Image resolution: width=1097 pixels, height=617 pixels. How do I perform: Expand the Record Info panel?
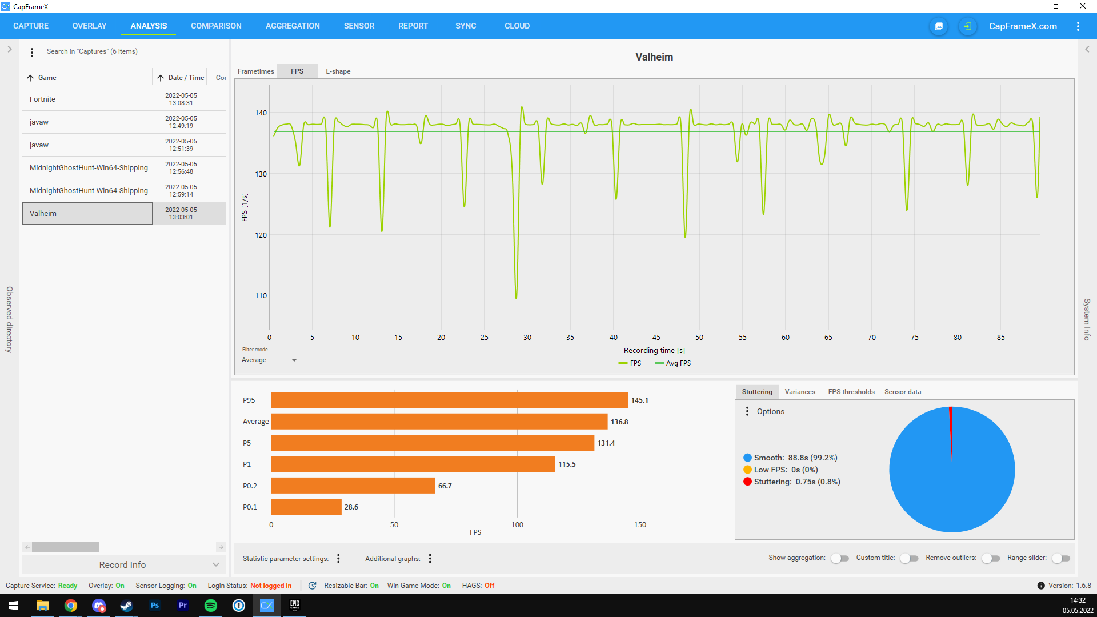[x=123, y=564]
